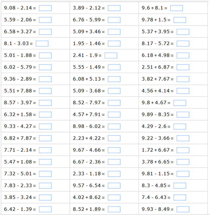The image size is (210, 216).
Task: Click the field after 9.36 - 2.89
Action: coord(45,79)
